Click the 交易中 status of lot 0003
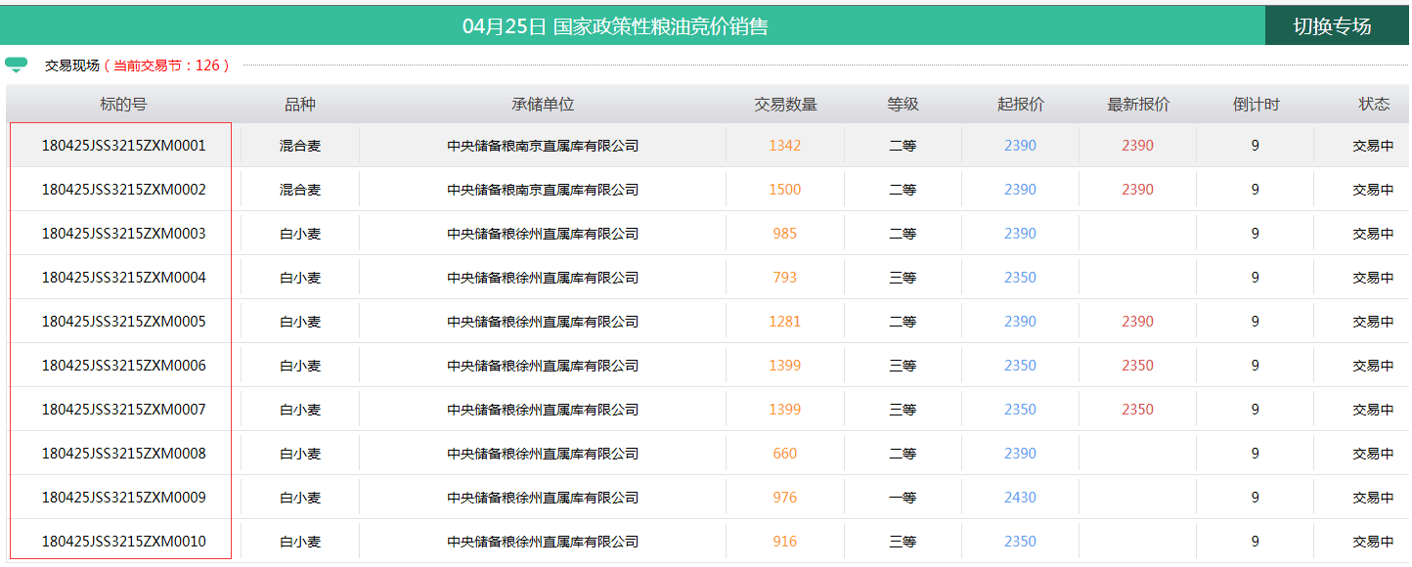Image resolution: width=1412 pixels, height=567 pixels. (x=1373, y=234)
